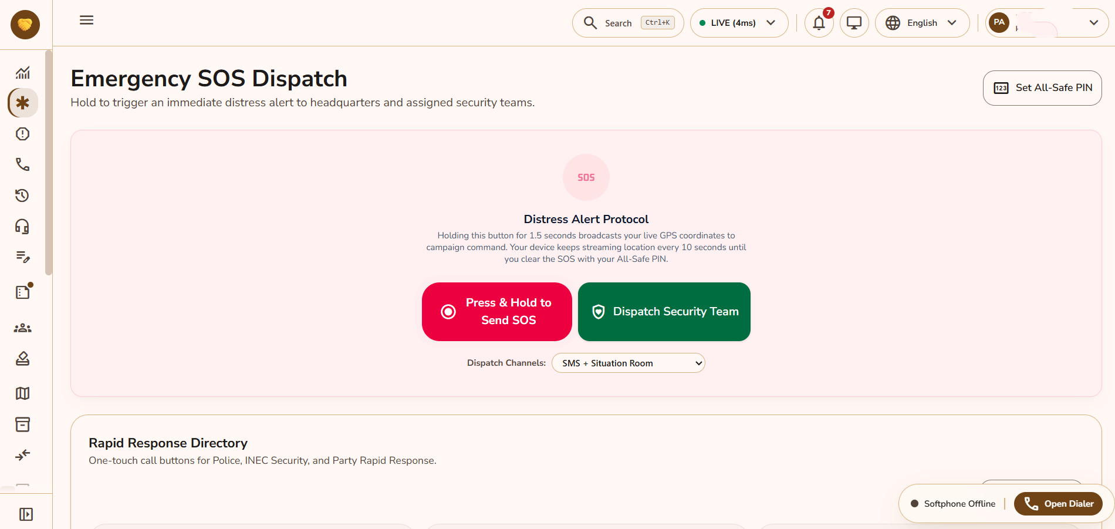Select the asterisk emergency sidebar icon
The height and width of the screenshot is (529, 1115).
click(x=23, y=103)
